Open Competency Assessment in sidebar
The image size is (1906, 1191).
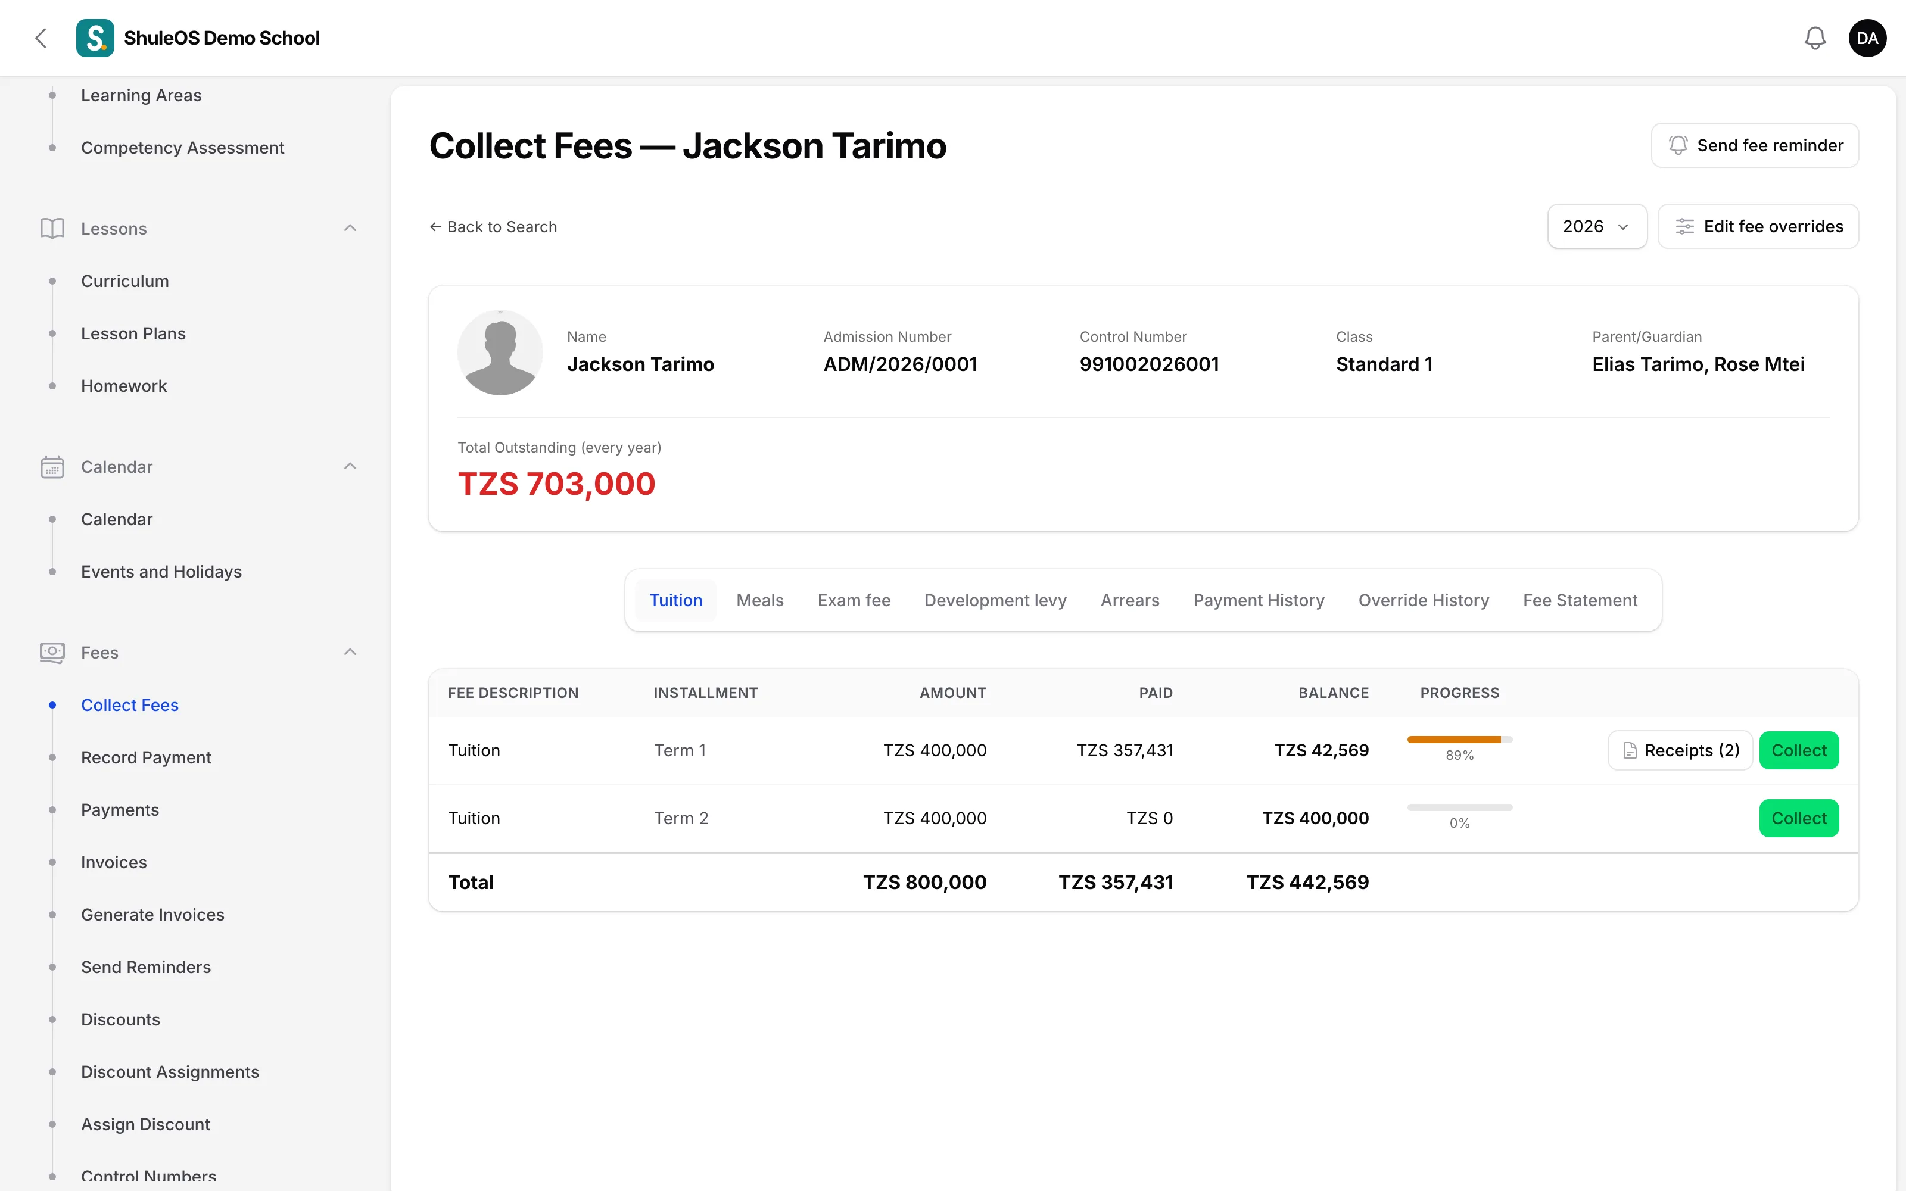click(x=182, y=148)
